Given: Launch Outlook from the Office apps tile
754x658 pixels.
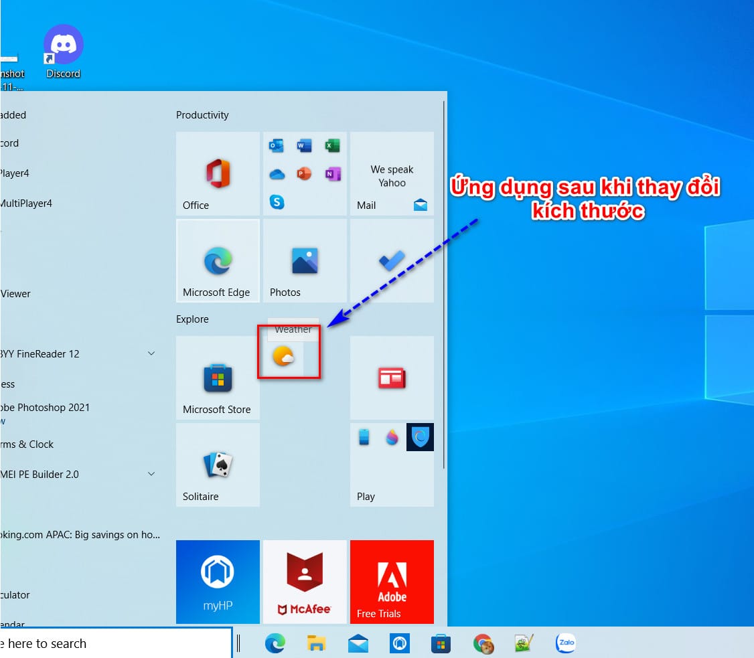Looking at the screenshot, I should (277, 145).
